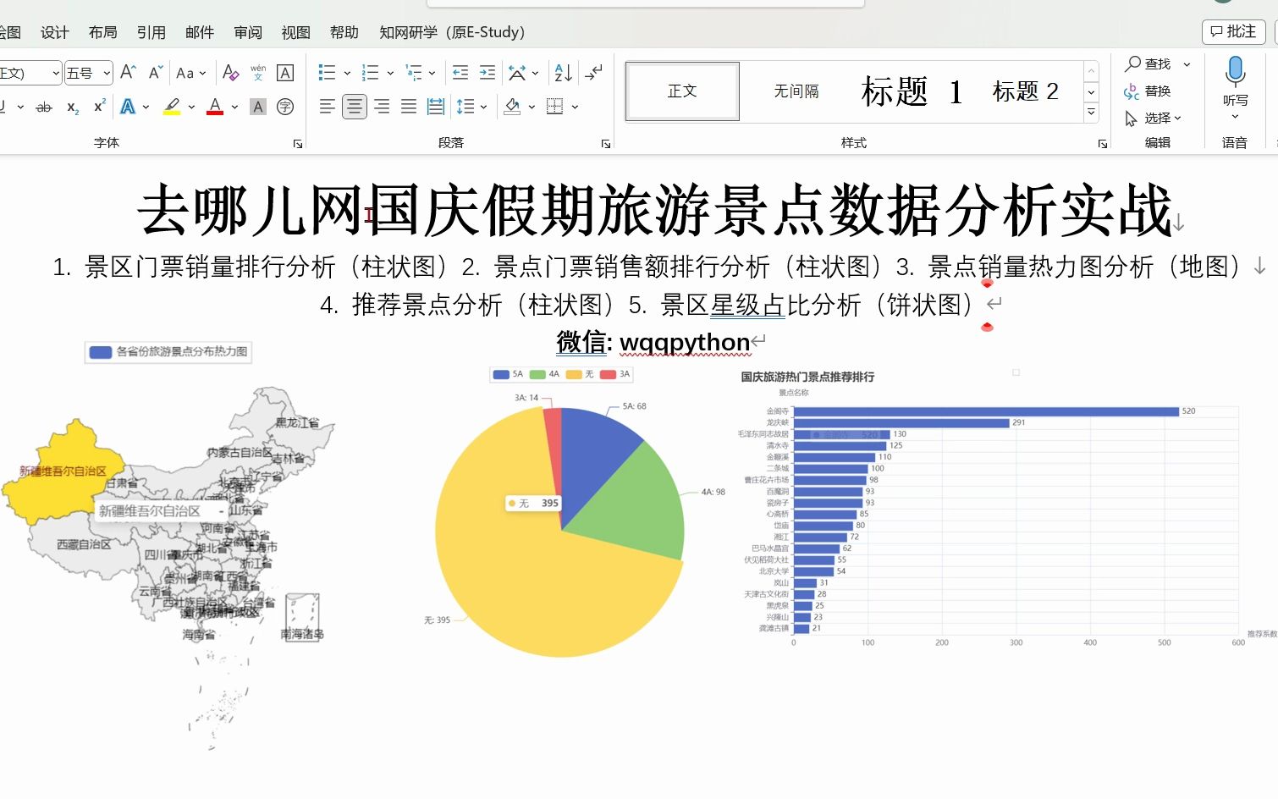This screenshot has width=1278, height=799.
Task: Open the 审阅 ribbon tab
Action: tap(248, 32)
